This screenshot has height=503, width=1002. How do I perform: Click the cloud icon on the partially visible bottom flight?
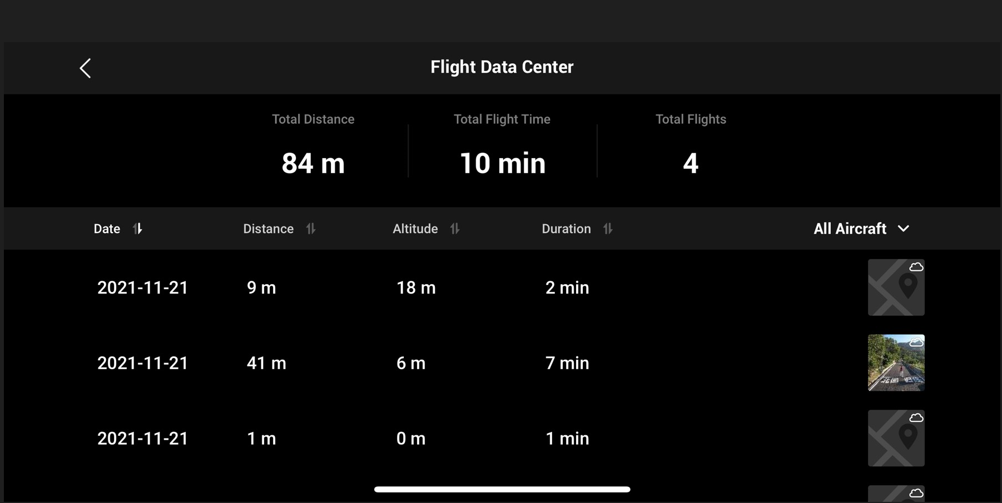point(915,492)
